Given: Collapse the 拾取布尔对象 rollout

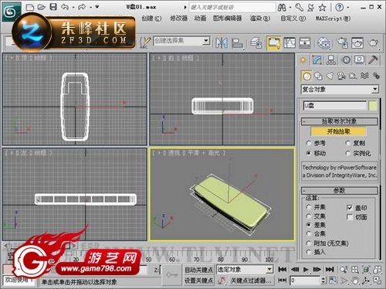Looking at the screenshot, I should tap(340, 121).
